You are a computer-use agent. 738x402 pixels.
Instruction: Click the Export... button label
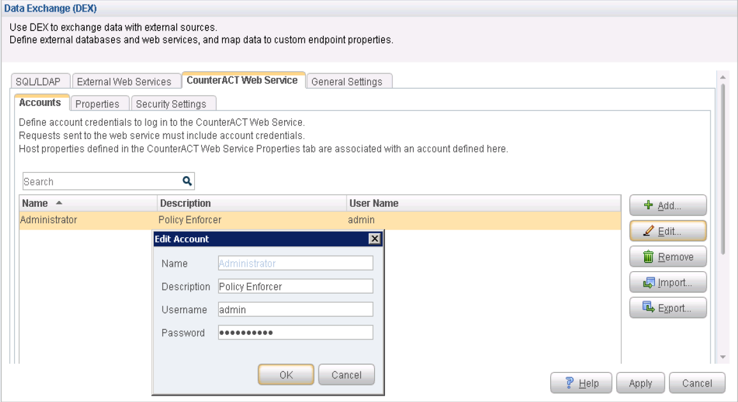click(674, 308)
